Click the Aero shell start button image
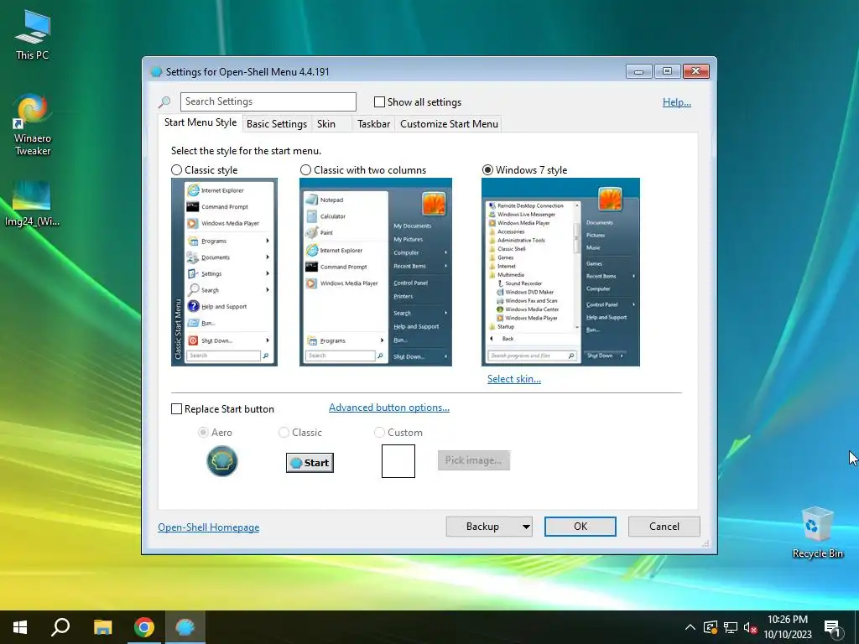Viewport: 859px width, 644px height. click(221, 461)
